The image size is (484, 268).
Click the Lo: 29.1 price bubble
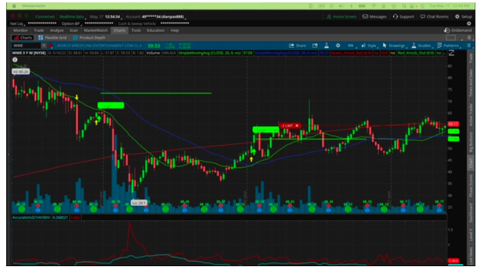(x=138, y=203)
